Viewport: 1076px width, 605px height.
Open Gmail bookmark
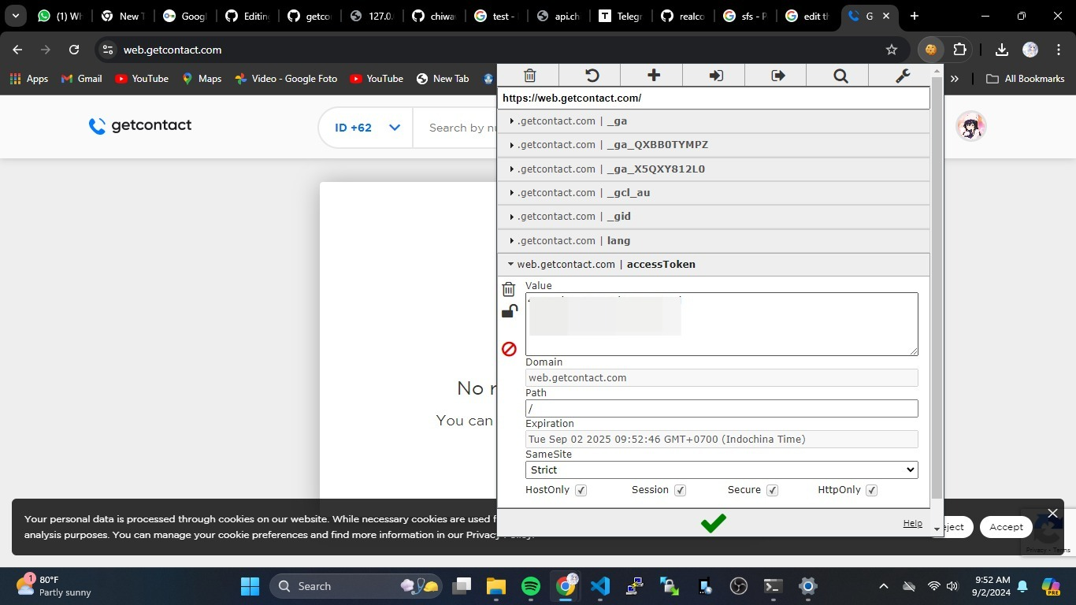tap(81, 79)
